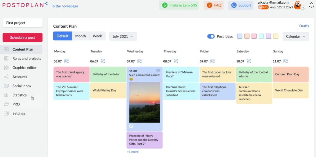Viewport: 316px width, 157px height.
Task: Open the Drafts link
Action: pyautogui.click(x=304, y=26)
